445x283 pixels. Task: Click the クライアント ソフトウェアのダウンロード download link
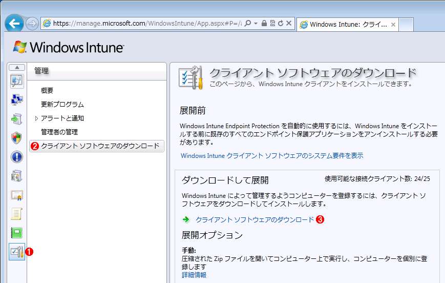click(x=255, y=219)
